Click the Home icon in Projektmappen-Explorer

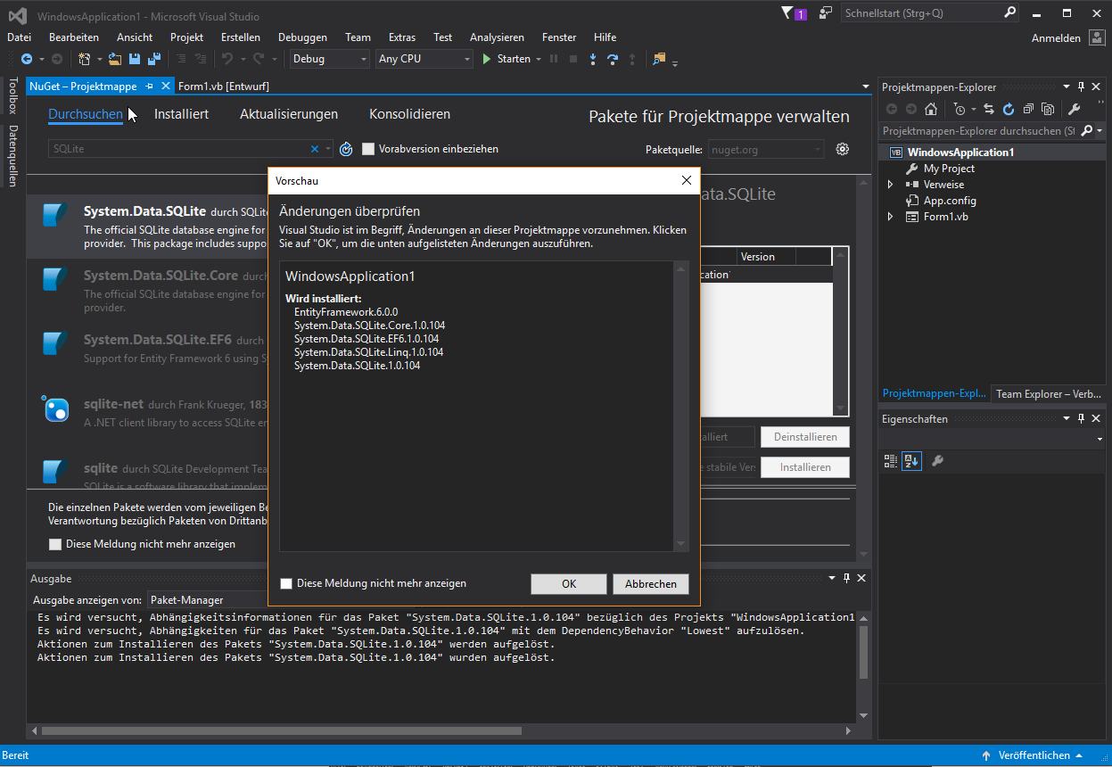pos(931,109)
